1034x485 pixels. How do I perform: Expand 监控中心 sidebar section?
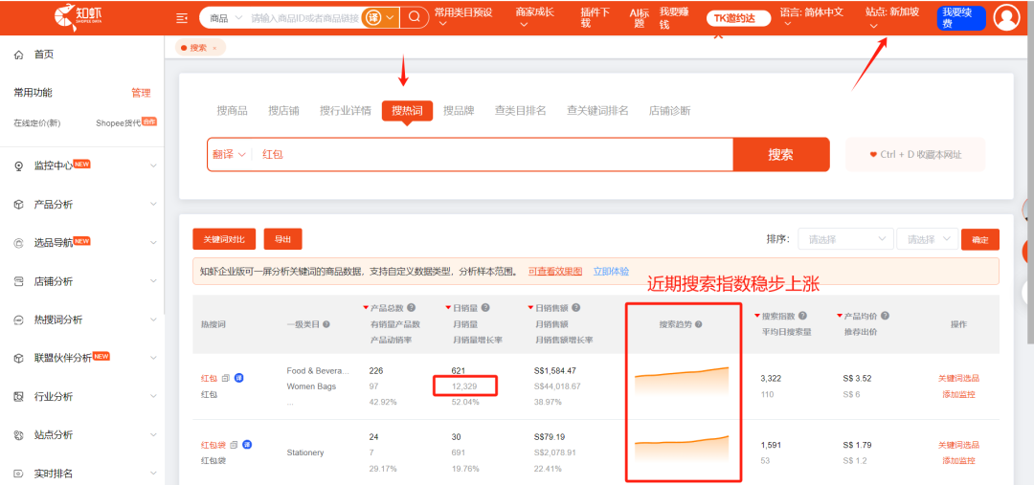(x=153, y=166)
